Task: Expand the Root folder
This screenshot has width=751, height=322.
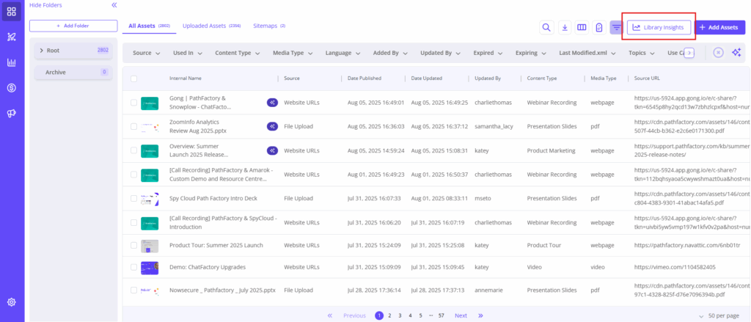Action: (42, 51)
